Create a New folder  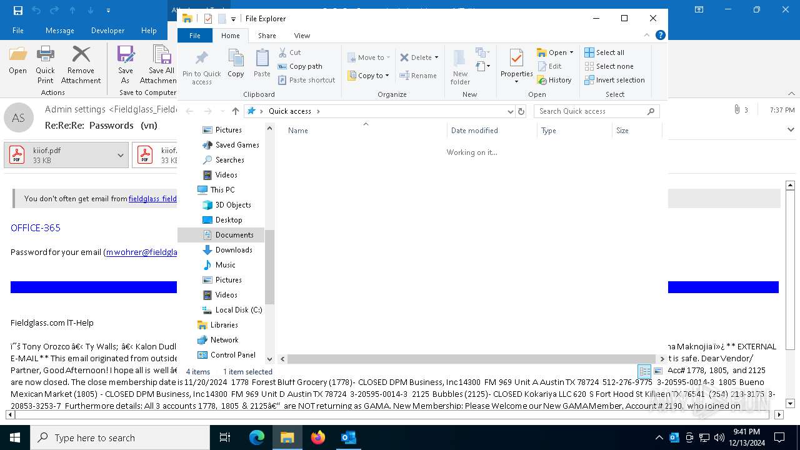point(460,67)
